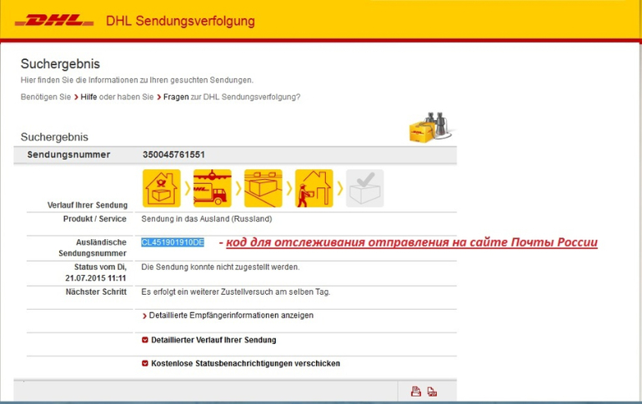Expand Kostenlose Statusbenachrichtigungen verschicken

pos(244,363)
